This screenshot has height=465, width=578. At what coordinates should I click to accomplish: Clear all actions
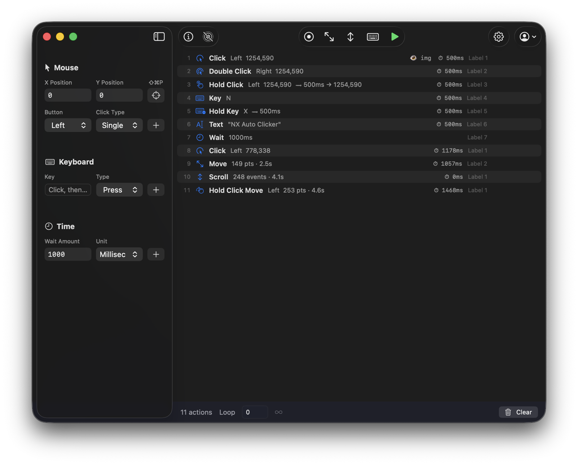coord(518,412)
